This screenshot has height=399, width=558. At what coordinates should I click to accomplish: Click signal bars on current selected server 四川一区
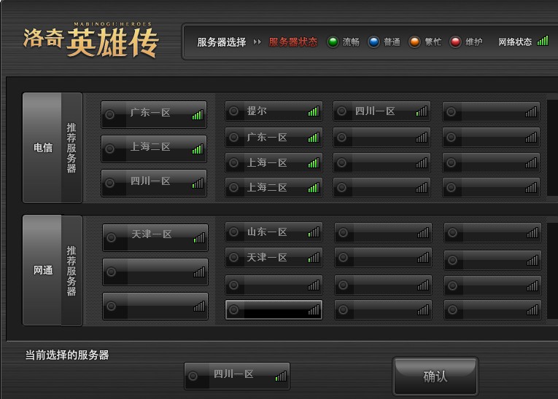coord(281,376)
